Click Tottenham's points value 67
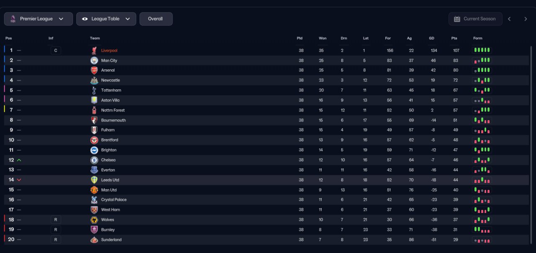Viewport: 536px width, 253px height. tap(455, 90)
